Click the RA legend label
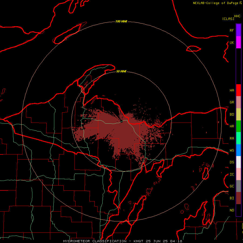Image resolution: width=243 pixels, height=243 pixels. coord(232,138)
